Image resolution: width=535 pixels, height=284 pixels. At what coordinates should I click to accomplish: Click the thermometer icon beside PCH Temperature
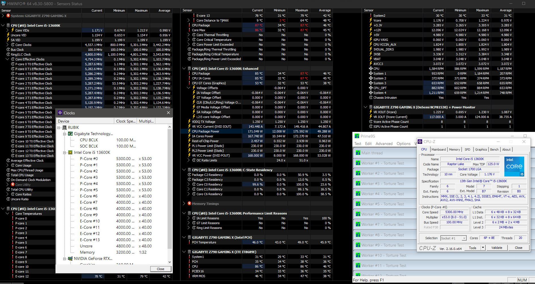(x=189, y=242)
